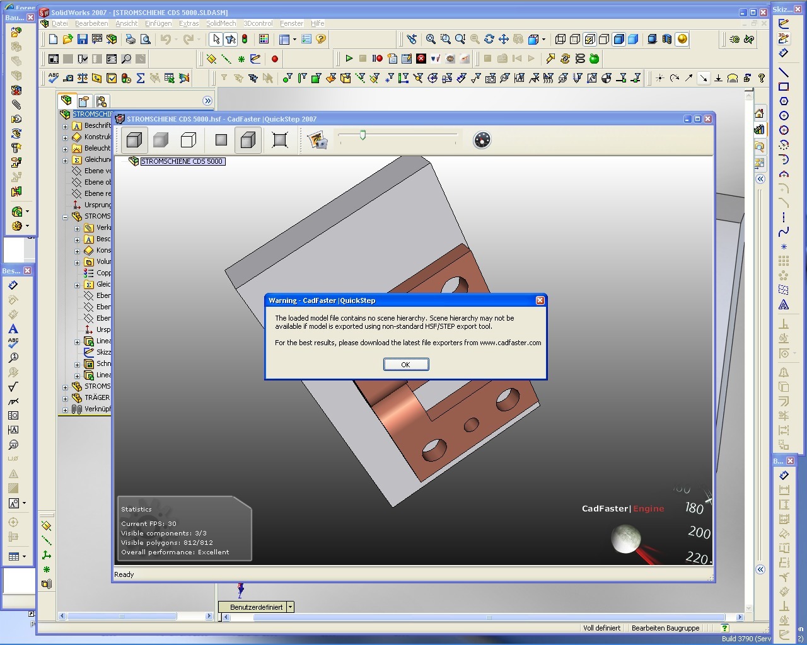Image resolution: width=807 pixels, height=645 pixels.
Task: Open the Einfügen menu
Action: [x=158, y=23]
